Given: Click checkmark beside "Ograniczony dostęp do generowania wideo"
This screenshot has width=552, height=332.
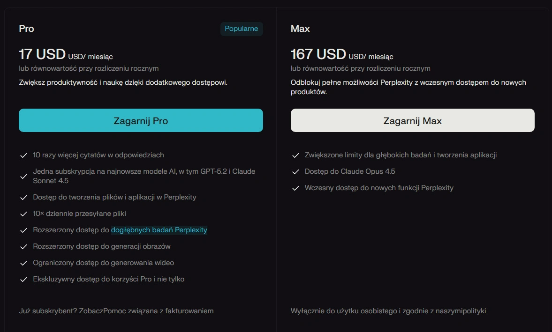Looking at the screenshot, I should click(23, 263).
